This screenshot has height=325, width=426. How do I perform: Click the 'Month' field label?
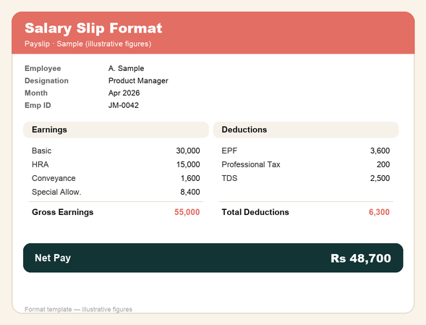36,93
